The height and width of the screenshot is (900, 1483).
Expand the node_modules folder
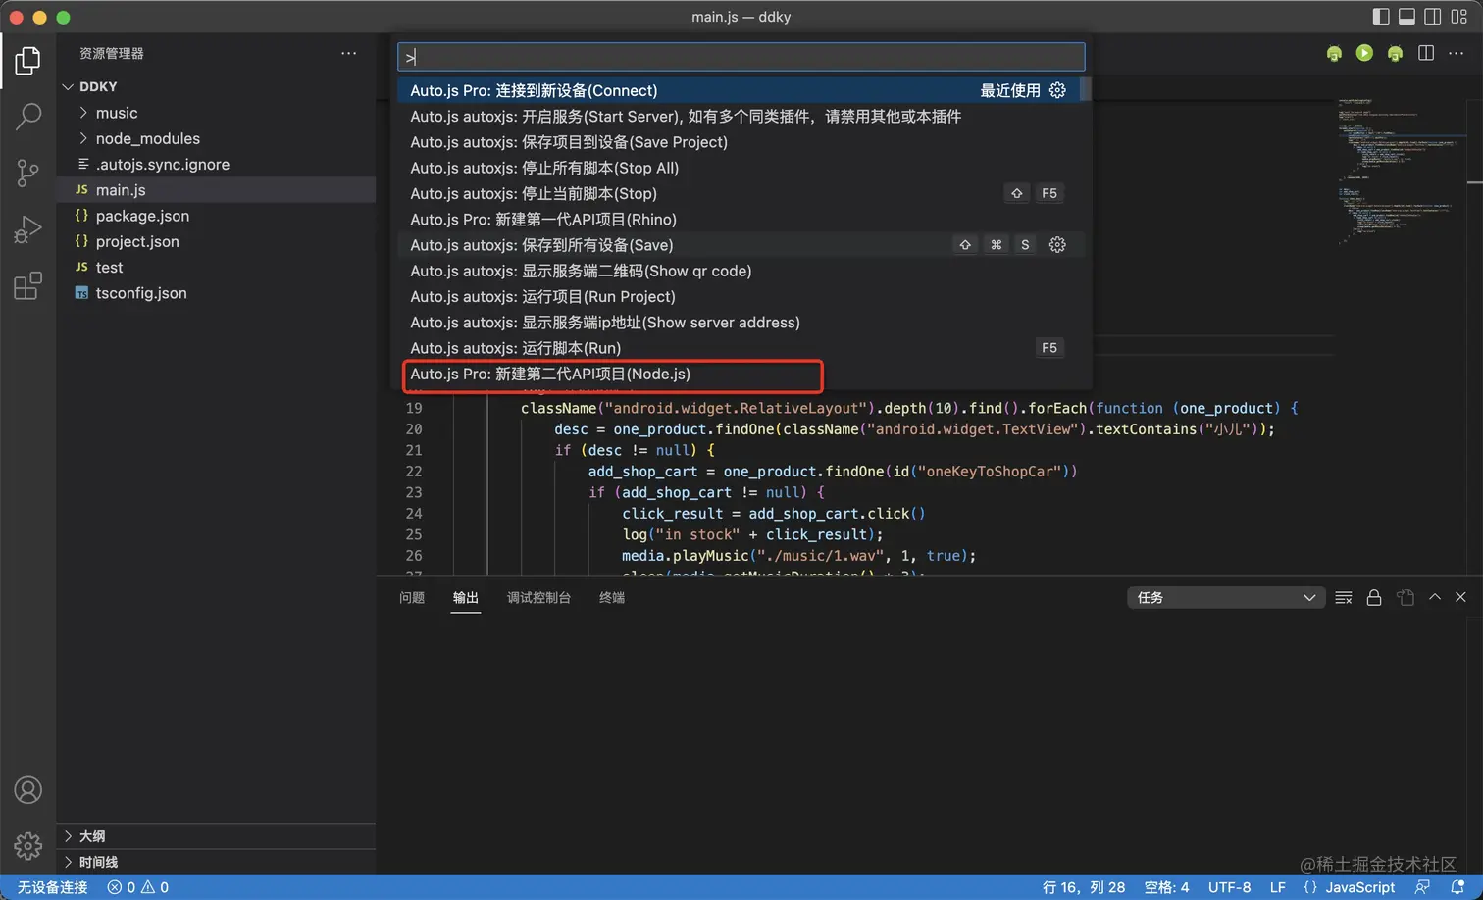pos(216,138)
